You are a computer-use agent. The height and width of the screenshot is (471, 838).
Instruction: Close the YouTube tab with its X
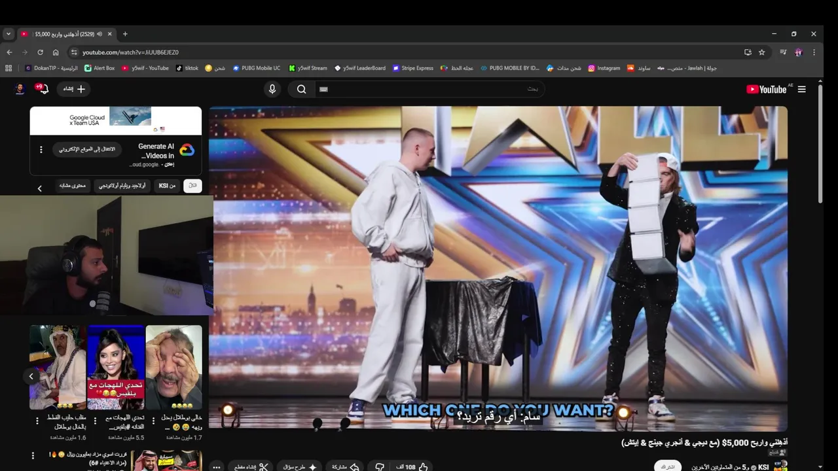[110, 34]
